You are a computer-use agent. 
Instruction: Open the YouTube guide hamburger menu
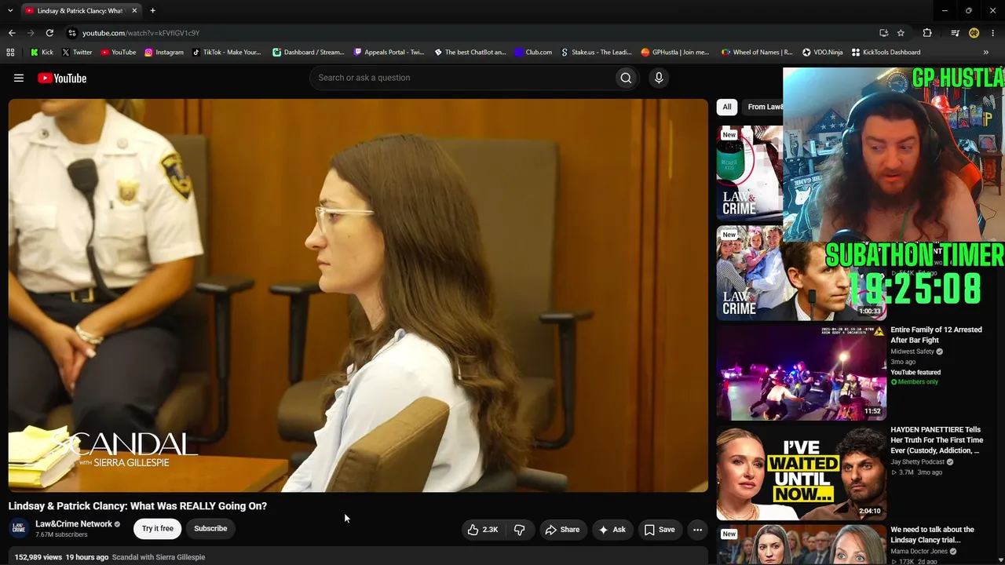pyautogui.click(x=19, y=78)
